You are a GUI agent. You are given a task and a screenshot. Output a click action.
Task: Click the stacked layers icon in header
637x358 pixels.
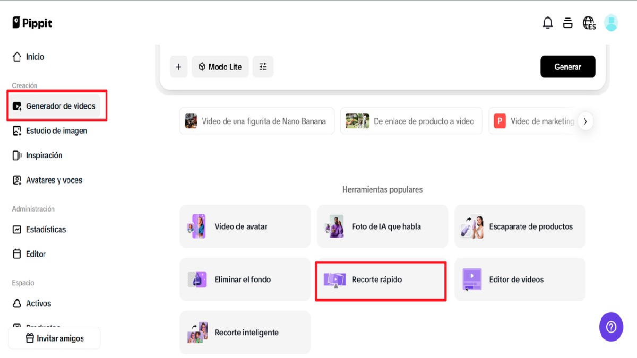point(568,23)
